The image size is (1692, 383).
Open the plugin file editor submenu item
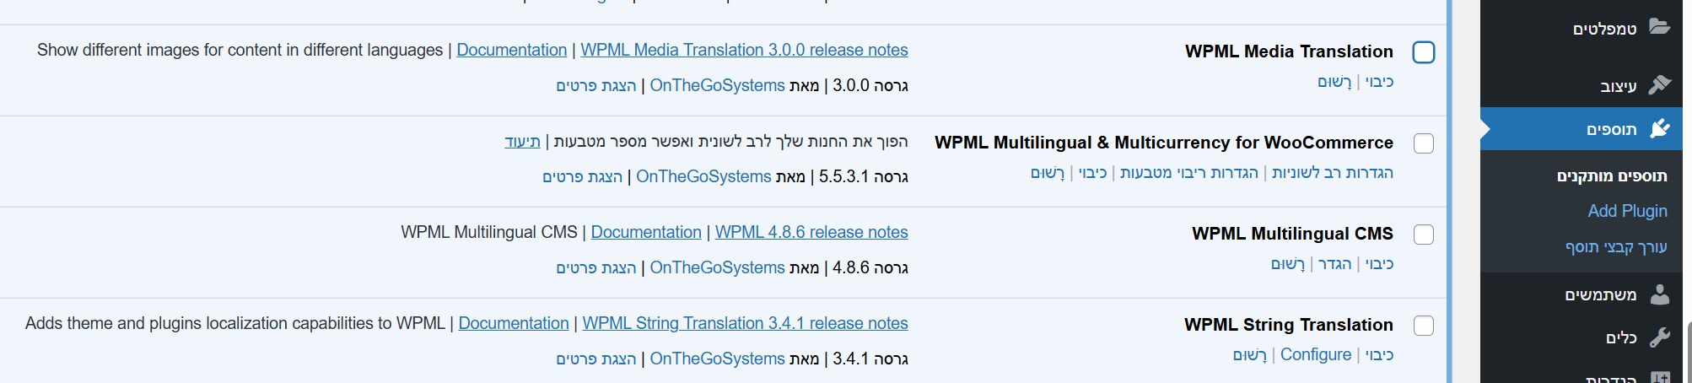click(x=1616, y=247)
